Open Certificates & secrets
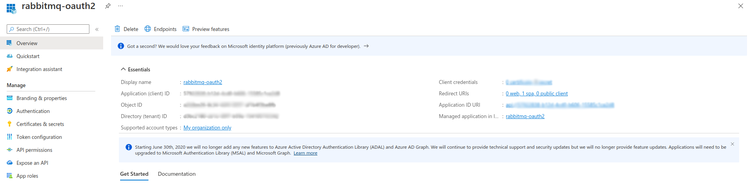The image size is (749, 184). [x=40, y=124]
